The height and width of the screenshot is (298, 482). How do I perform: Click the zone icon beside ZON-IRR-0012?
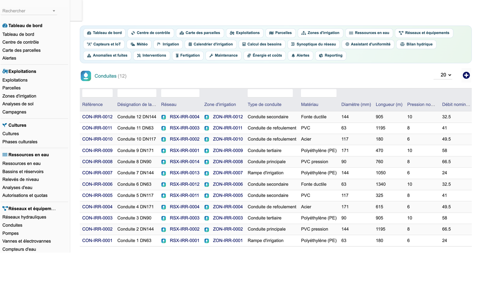[x=206, y=117]
